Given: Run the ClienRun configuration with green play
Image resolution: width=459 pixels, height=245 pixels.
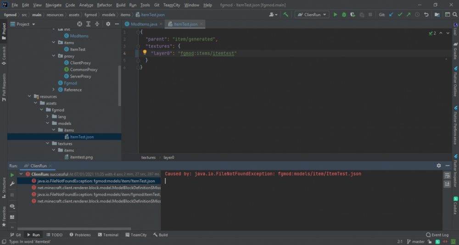Looking at the screenshot, I should click(336, 14).
